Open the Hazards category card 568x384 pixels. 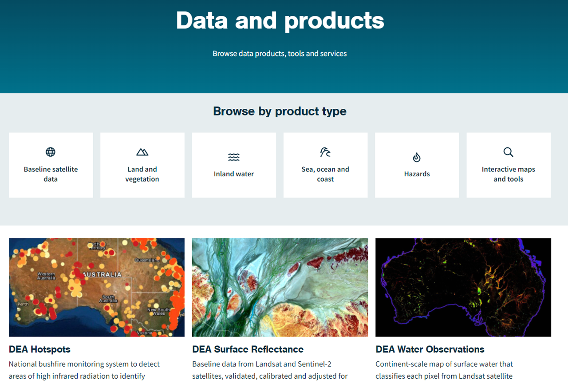[x=417, y=165]
